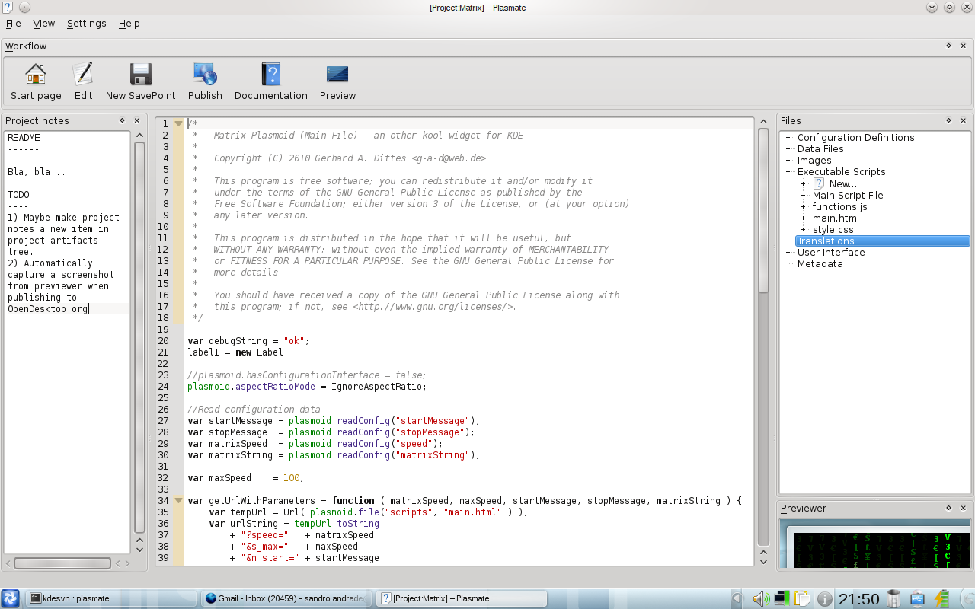
Task: Fold the comment block at line 1
Action: tap(179, 123)
